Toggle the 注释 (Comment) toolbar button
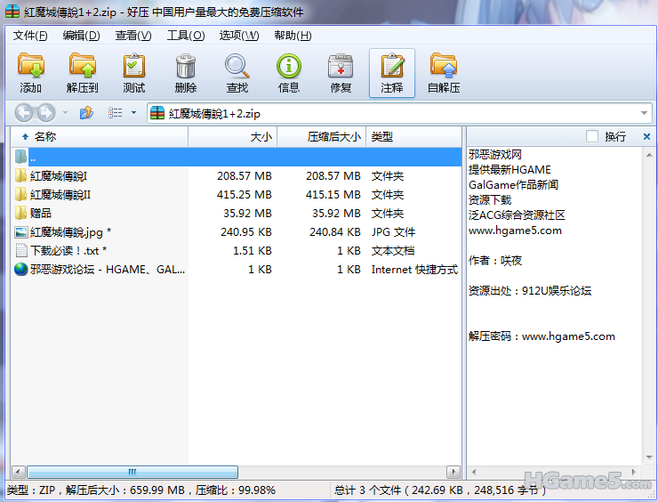 tap(392, 73)
